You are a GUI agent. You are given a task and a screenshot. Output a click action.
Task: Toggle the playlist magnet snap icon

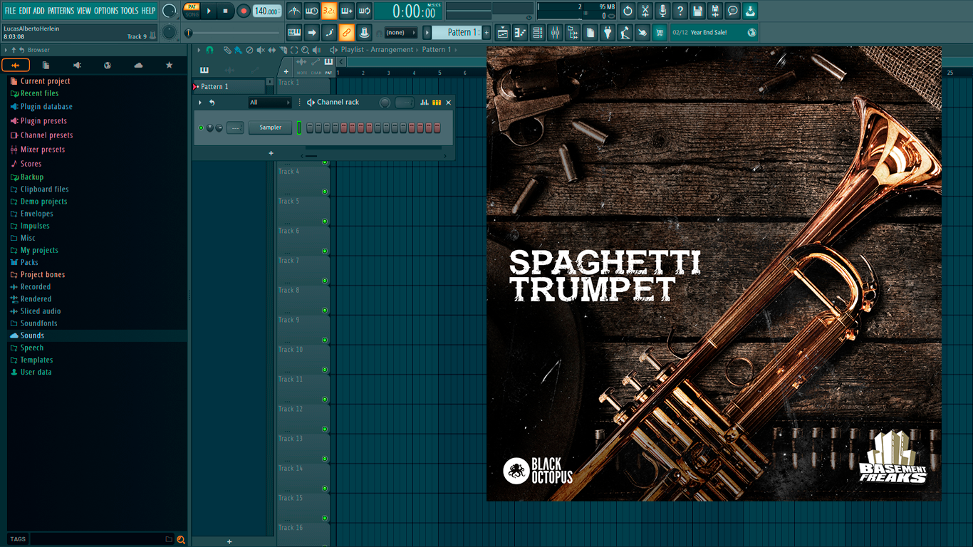209,50
